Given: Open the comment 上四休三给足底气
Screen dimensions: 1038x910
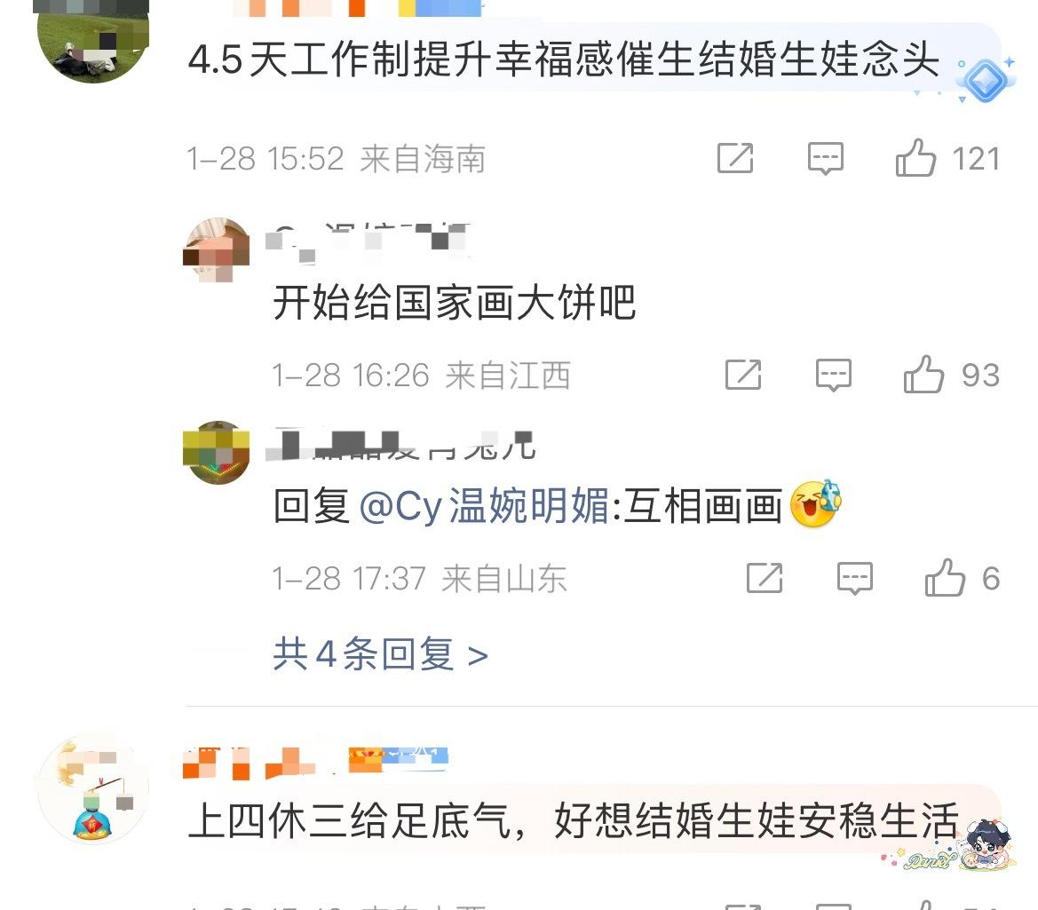Looking at the screenshot, I should click(574, 820).
